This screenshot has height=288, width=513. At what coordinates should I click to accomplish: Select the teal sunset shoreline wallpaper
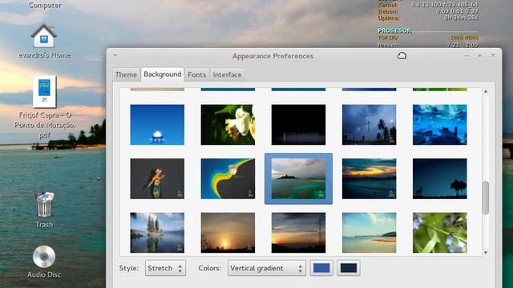(370, 178)
